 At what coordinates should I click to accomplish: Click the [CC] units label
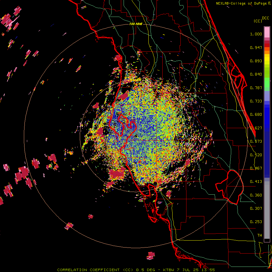point(258,21)
